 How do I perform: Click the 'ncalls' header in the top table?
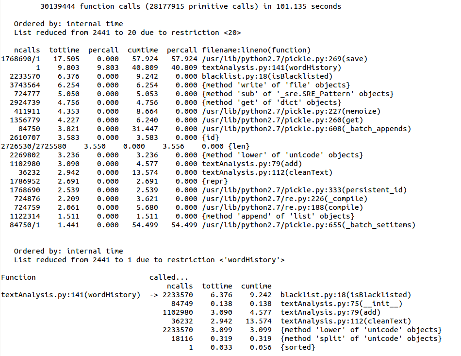(27, 50)
